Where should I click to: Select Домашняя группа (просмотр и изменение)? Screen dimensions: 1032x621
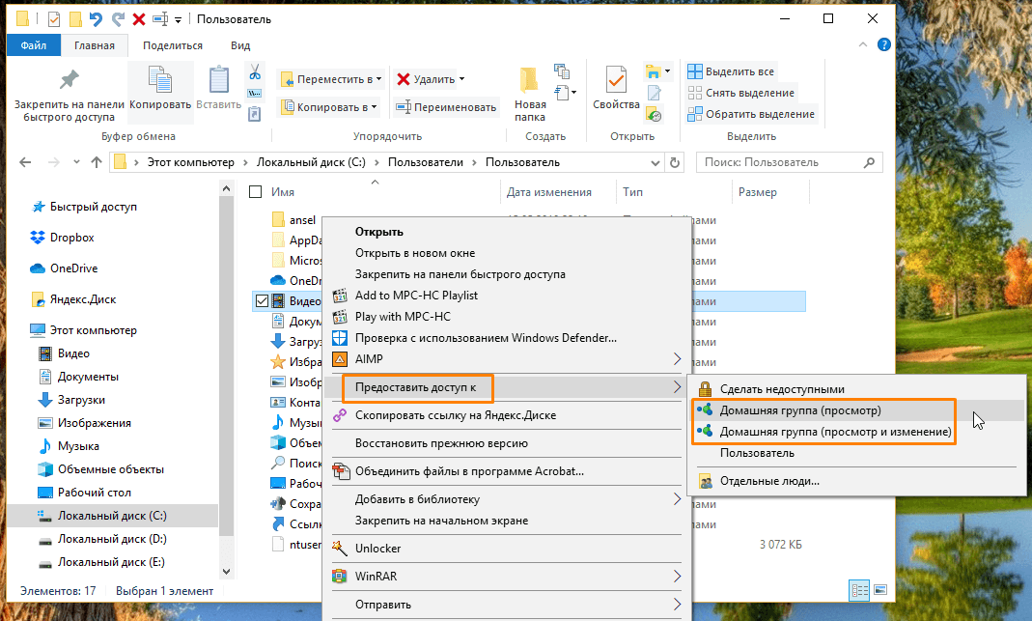pyautogui.click(x=835, y=432)
